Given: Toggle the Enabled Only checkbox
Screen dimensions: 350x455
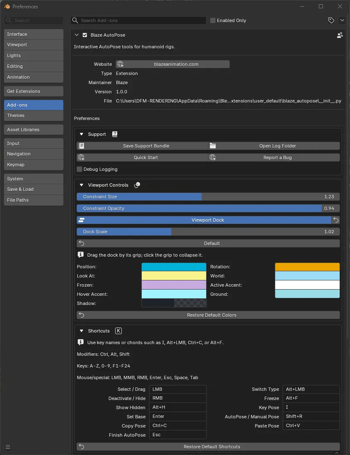Looking at the screenshot, I should (213, 20).
